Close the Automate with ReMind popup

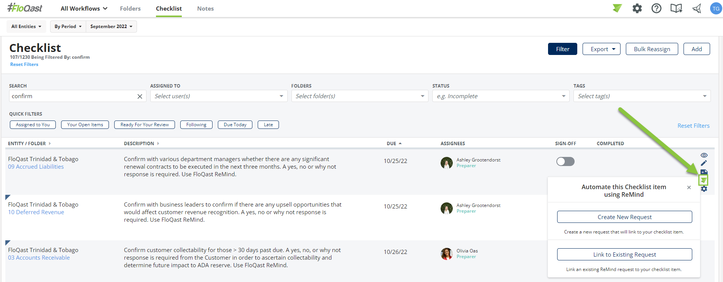(689, 187)
